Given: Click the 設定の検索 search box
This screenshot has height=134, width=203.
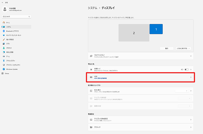Looking at the screenshot, I should tap(16, 16).
